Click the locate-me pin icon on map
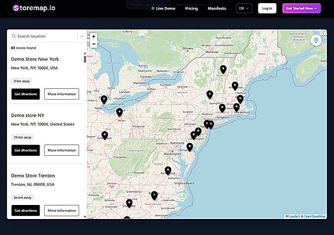Screen dimensions: 334x235 pos(316,40)
